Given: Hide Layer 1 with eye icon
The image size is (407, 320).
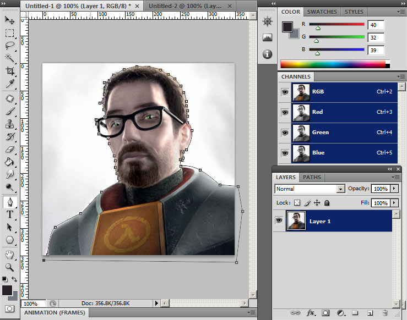Looking at the screenshot, I should [279, 220].
